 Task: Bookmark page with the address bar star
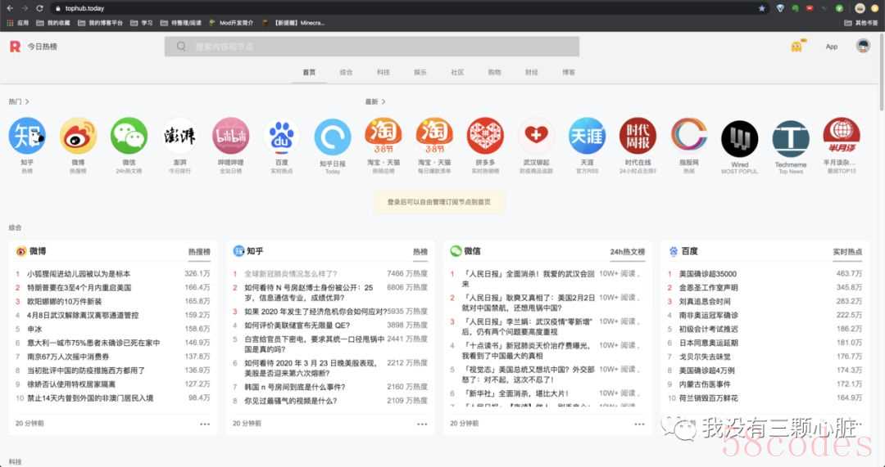tap(761, 8)
